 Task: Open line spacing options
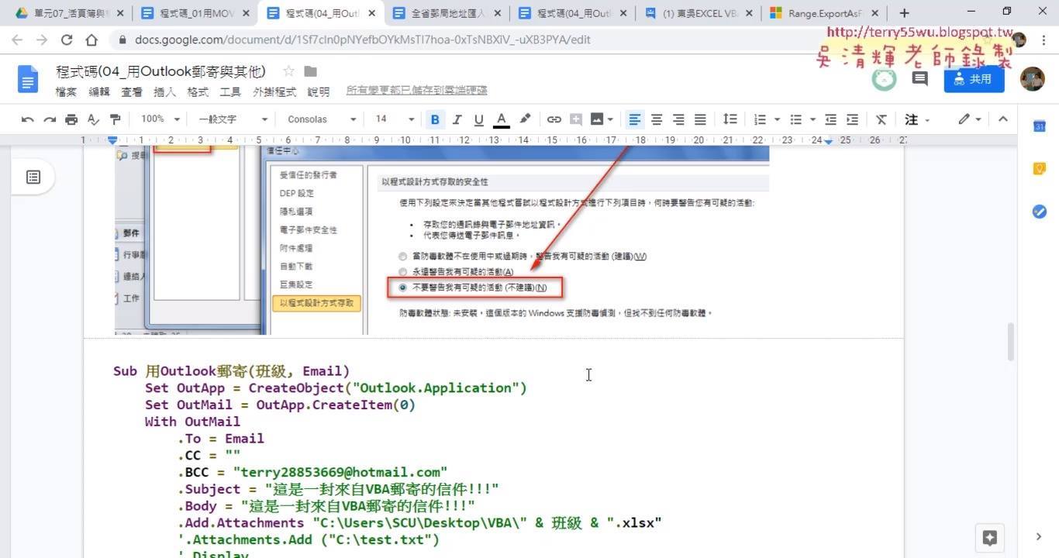730,119
